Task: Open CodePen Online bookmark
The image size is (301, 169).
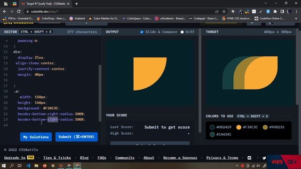Action: tap(269, 18)
